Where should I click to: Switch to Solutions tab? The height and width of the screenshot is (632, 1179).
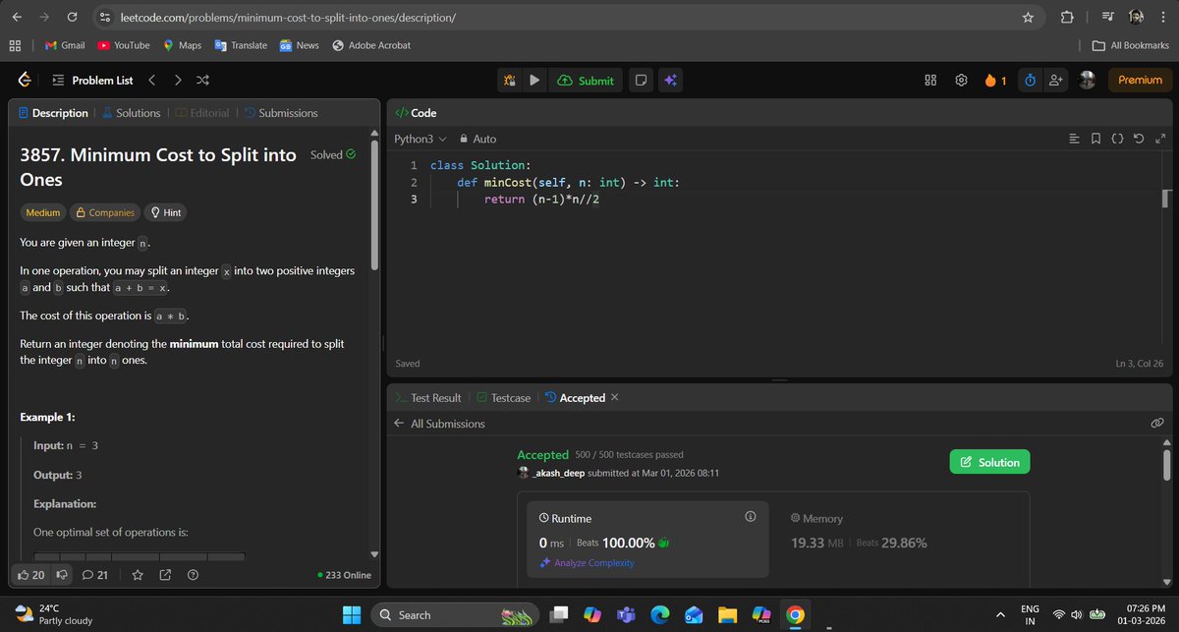(x=131, y=113)
